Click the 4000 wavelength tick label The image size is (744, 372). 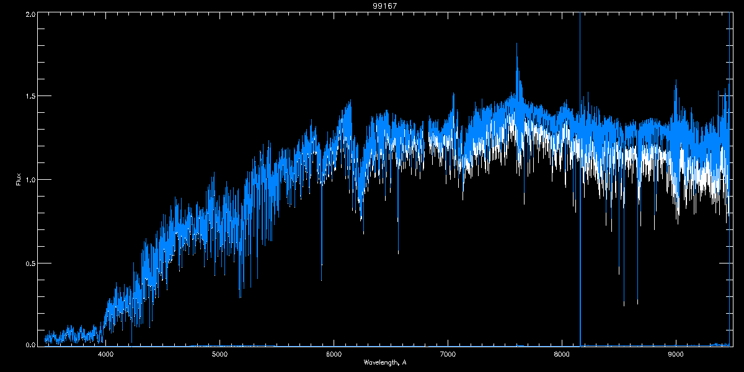pos(106,354)
